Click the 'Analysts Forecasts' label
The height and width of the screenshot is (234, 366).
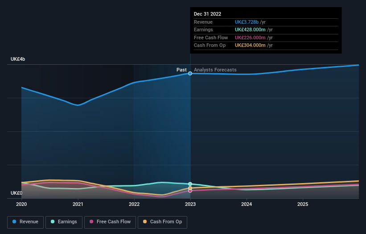[x=215, y=70]
